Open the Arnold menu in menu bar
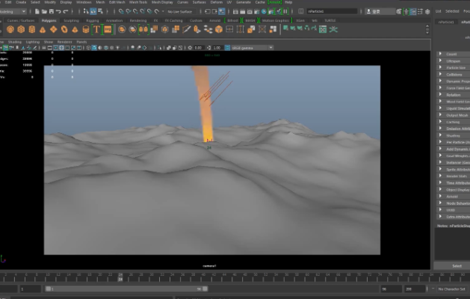The width and height of the screenshot is (470, 299). 275,2
